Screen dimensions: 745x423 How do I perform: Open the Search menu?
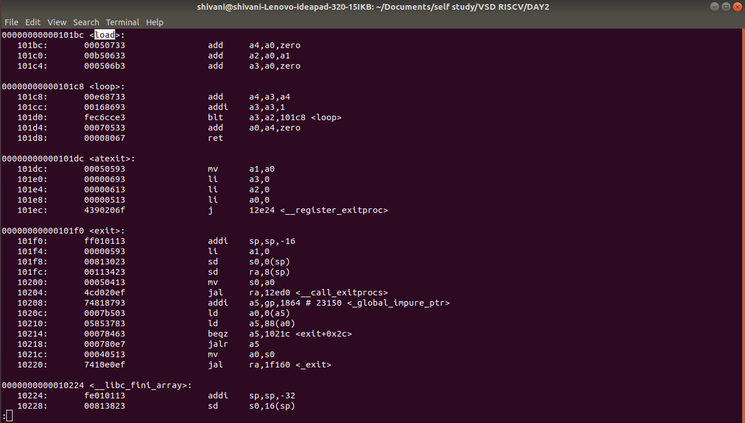(86, 22)
